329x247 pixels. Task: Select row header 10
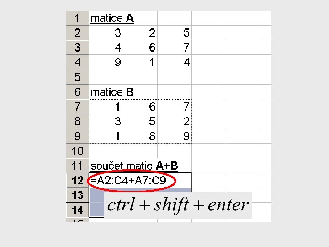coord(77,151)
